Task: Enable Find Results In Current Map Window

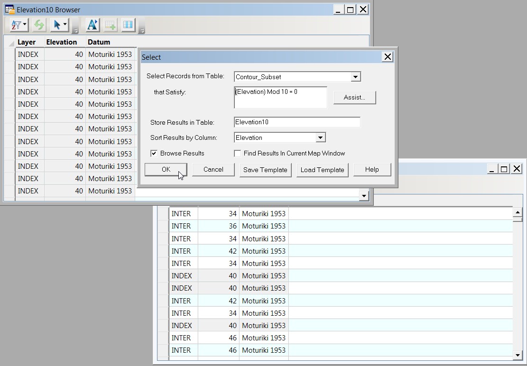Action: (x=237, y=153)
